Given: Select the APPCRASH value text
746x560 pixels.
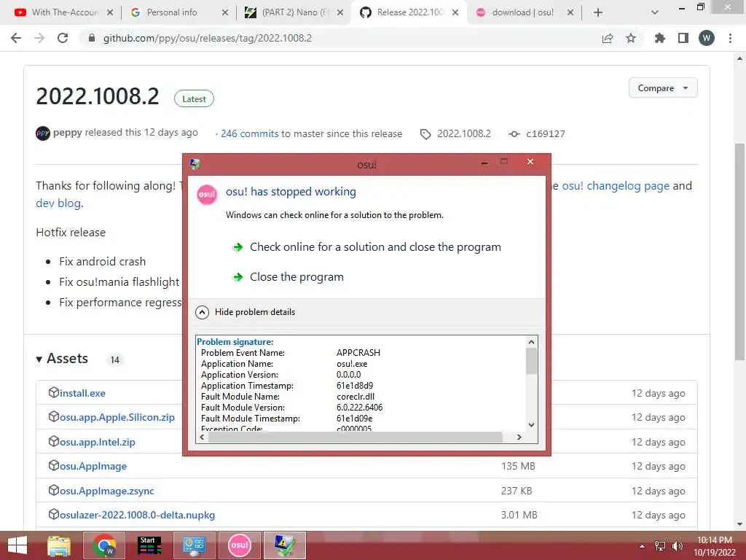Looking at the screenshot, I should click(358, 353).
